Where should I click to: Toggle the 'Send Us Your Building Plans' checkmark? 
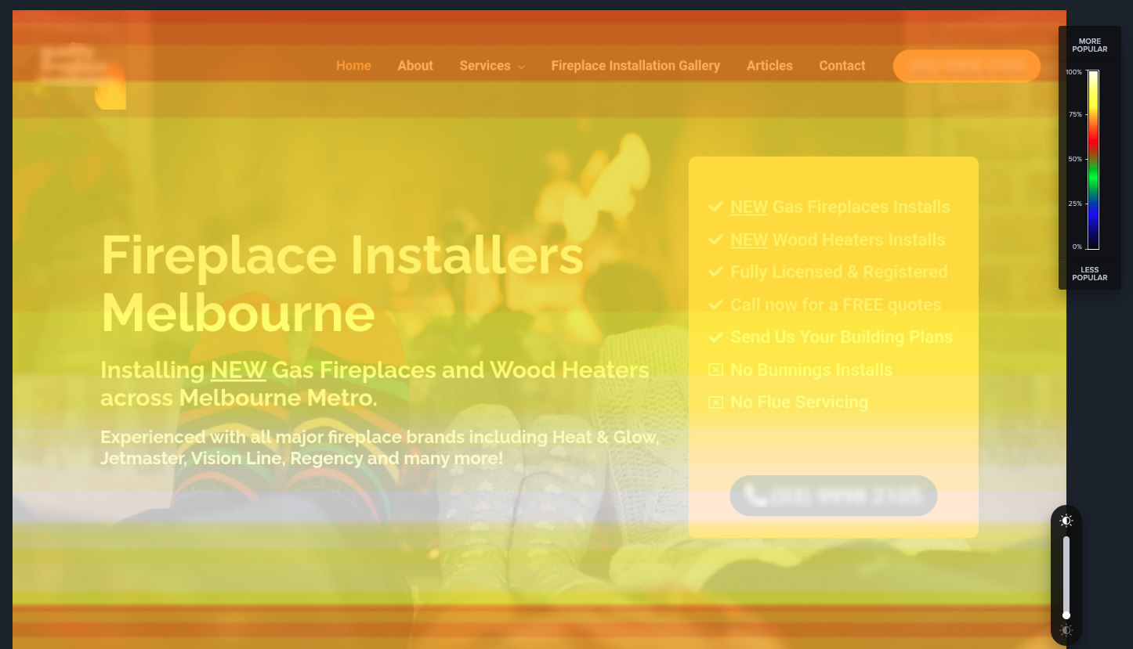(x=715, y=337)
